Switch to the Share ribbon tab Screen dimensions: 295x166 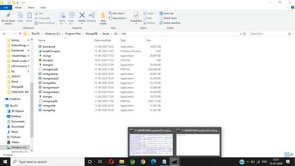[31, 7]
